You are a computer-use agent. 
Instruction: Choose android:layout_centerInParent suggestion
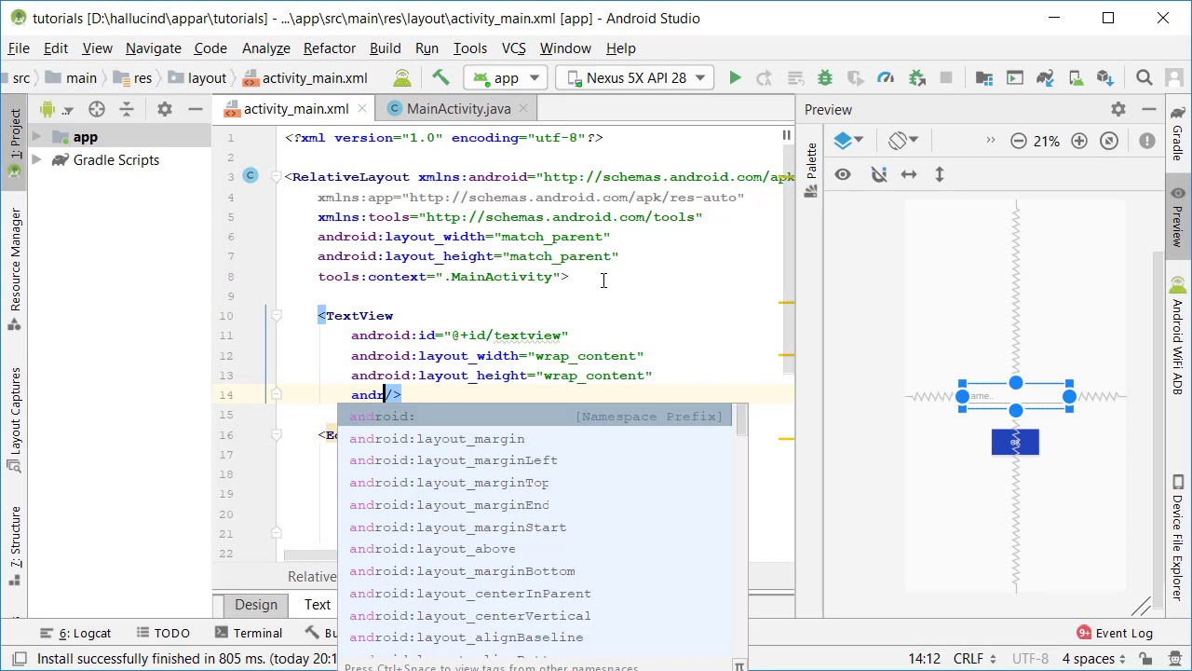536,594
